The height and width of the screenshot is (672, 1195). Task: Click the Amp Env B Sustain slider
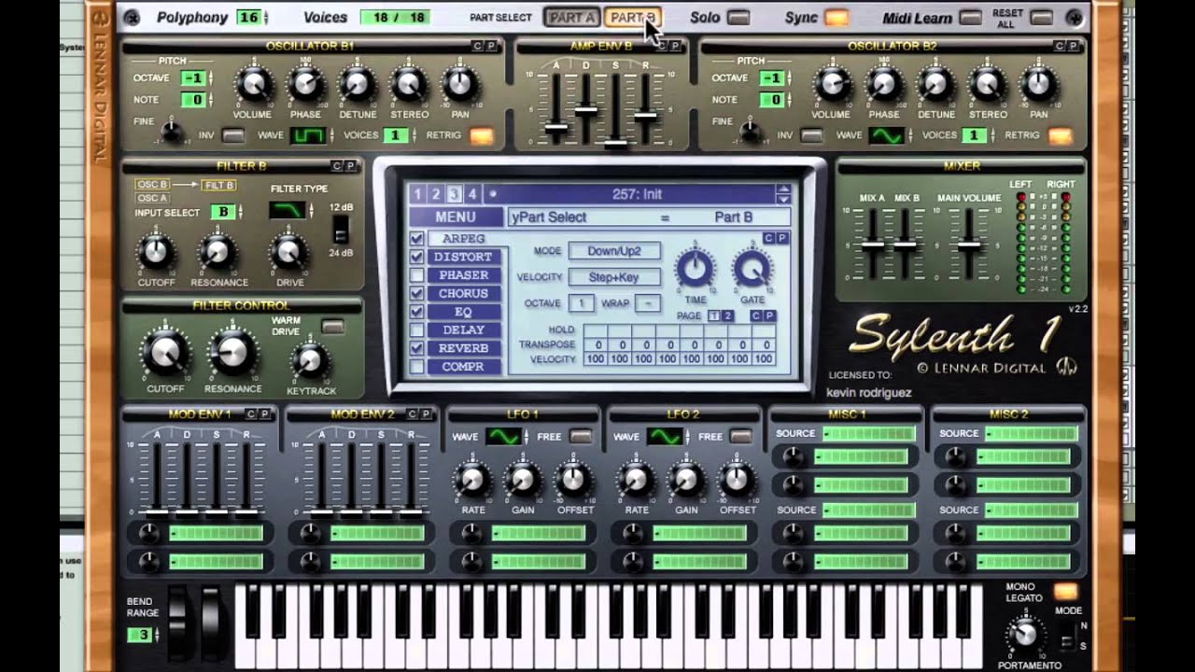(615, 109)
